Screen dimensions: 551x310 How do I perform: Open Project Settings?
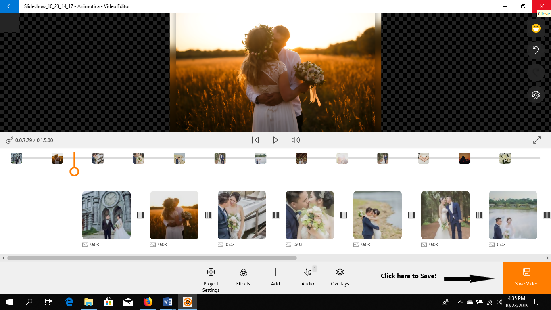point(211,278)
